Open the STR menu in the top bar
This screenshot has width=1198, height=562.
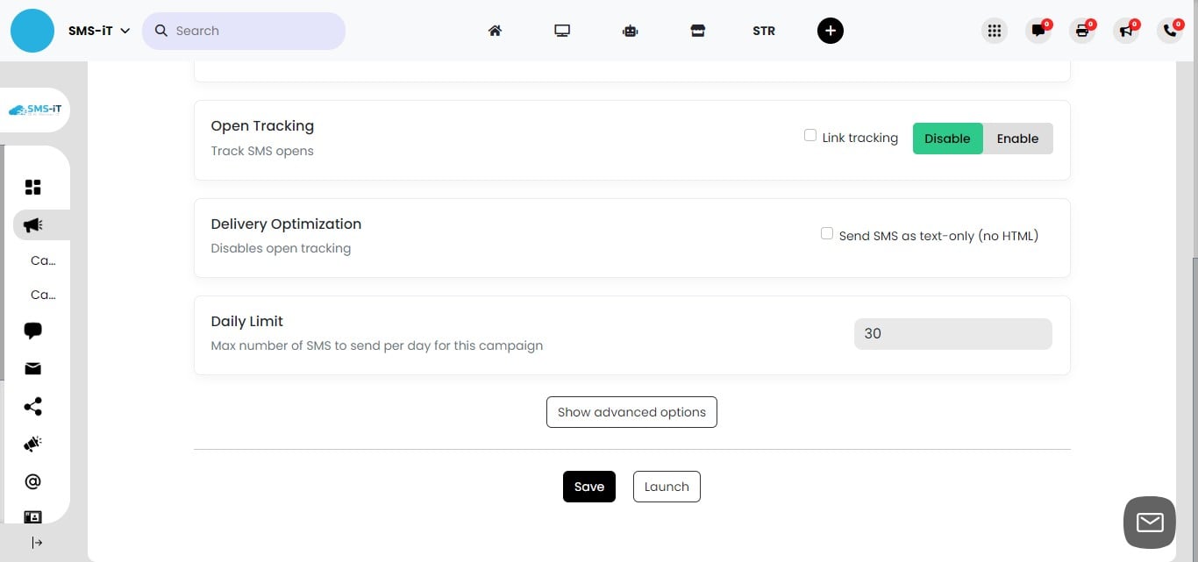coord(763,31)
